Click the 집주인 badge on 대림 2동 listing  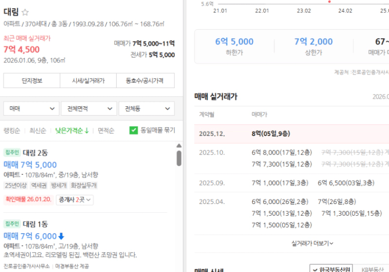coord(11,152)
